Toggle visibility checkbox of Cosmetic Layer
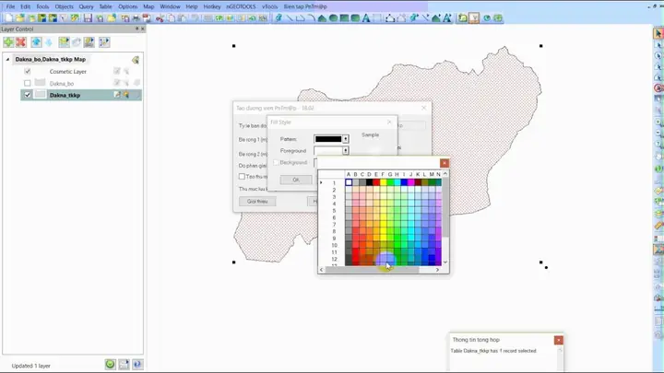Viewport: 664px width, 373px height. coord(28,72)
